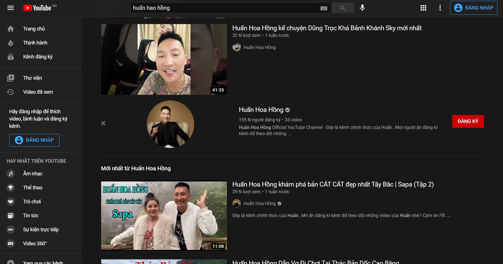Click the Thư viện library icon
The image size is (503, 264).
(11, 78)
